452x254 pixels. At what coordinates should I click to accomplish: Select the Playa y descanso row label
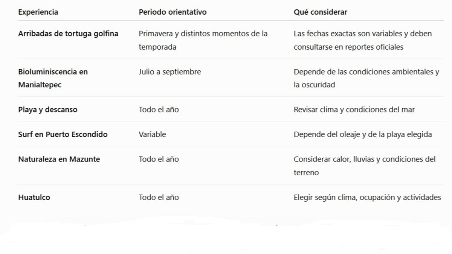point(48,110)
